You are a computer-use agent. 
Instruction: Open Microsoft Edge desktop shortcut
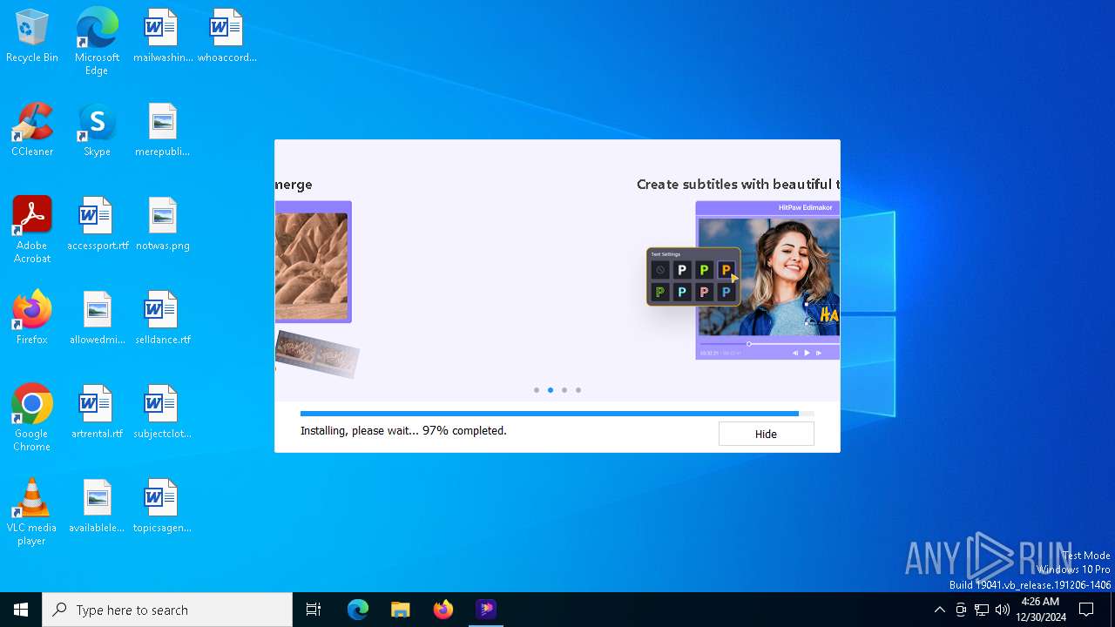97,42
